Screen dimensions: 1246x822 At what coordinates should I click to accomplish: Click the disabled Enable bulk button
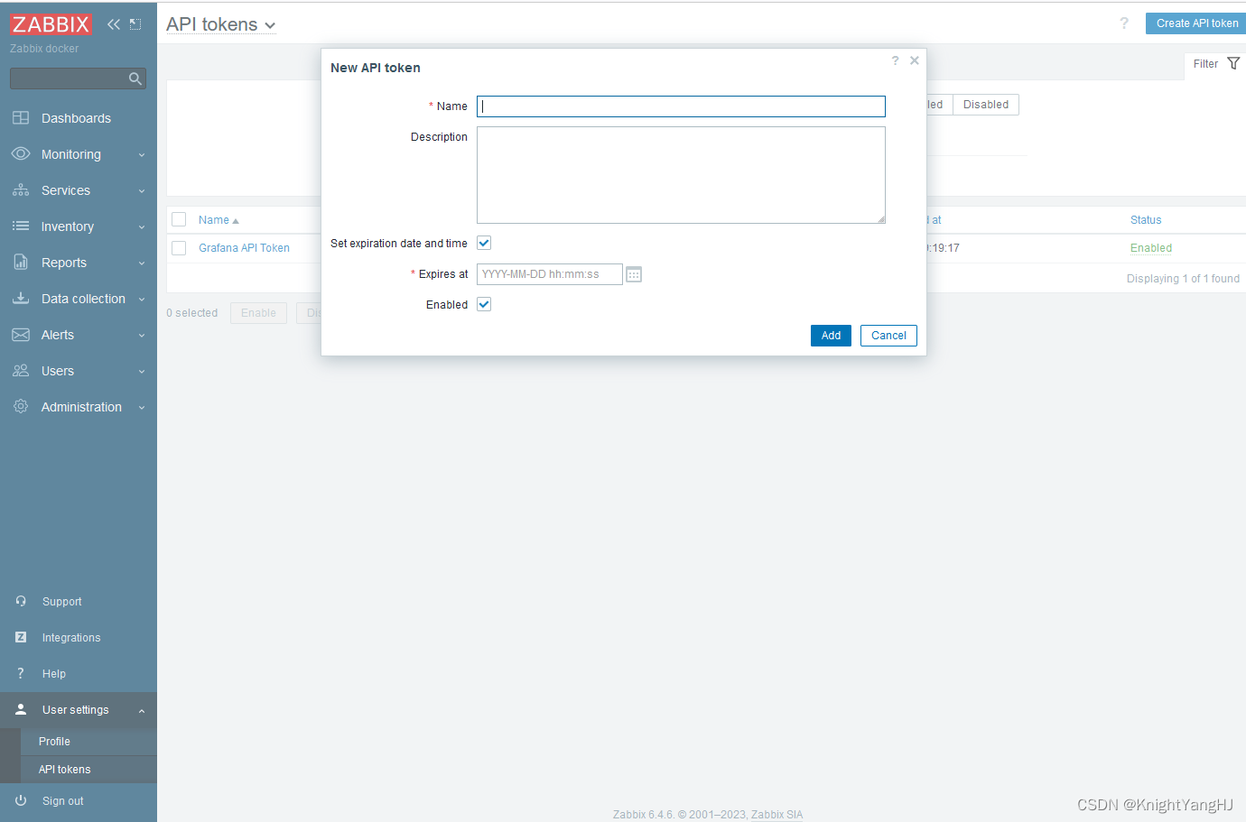[258, 313]
